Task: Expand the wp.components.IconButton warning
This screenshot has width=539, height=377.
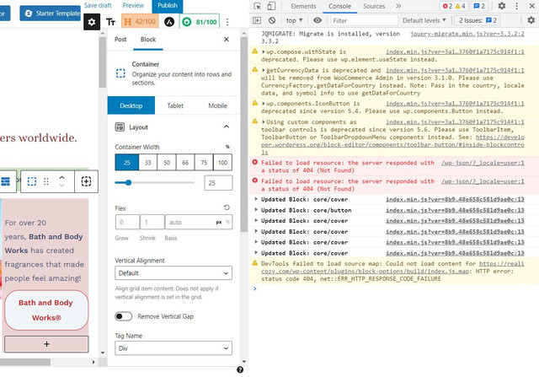Action: (264, 104)
